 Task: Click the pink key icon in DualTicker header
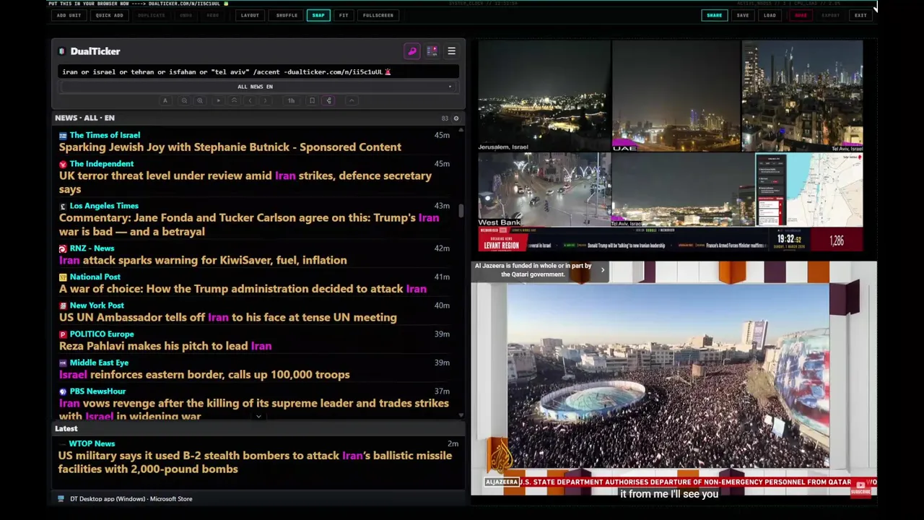pos(412,51)
